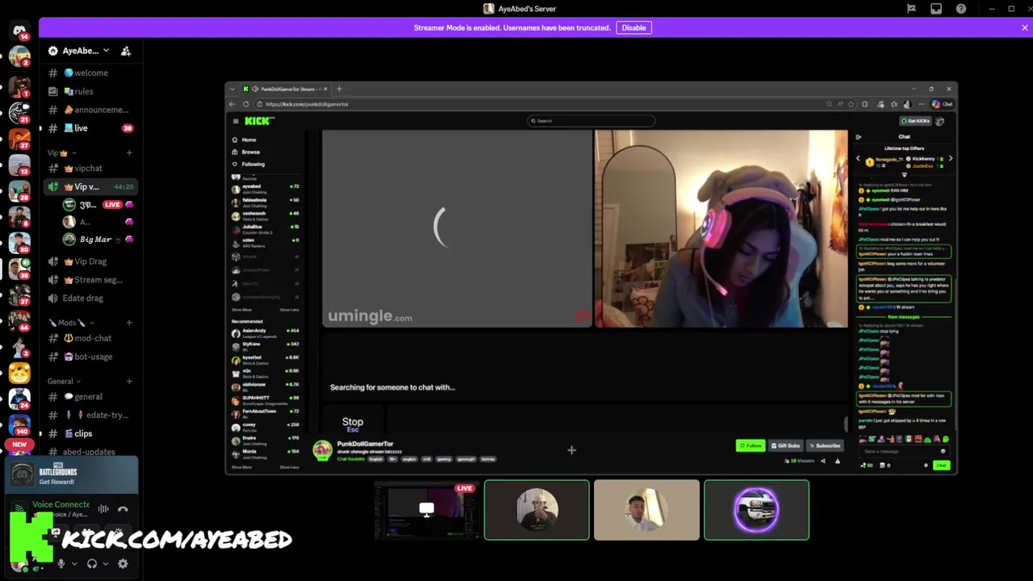Open the live channel with 38 mentions
Viewport: 1033px width, 581px height.
click(90, 128)
